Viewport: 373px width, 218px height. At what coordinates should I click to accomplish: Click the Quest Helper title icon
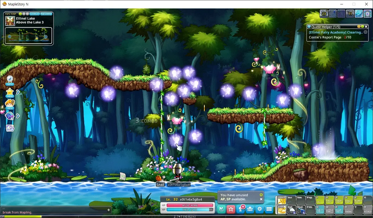pyautogui.click(x=309, y=27)
